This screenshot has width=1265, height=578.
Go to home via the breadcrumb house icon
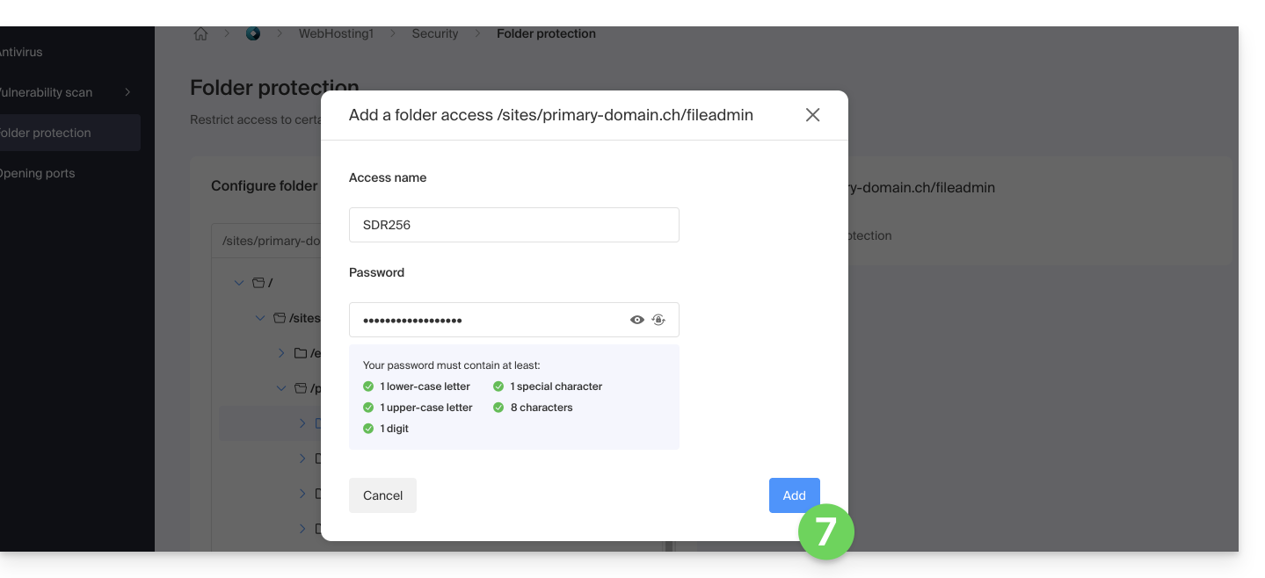[201, 34]
